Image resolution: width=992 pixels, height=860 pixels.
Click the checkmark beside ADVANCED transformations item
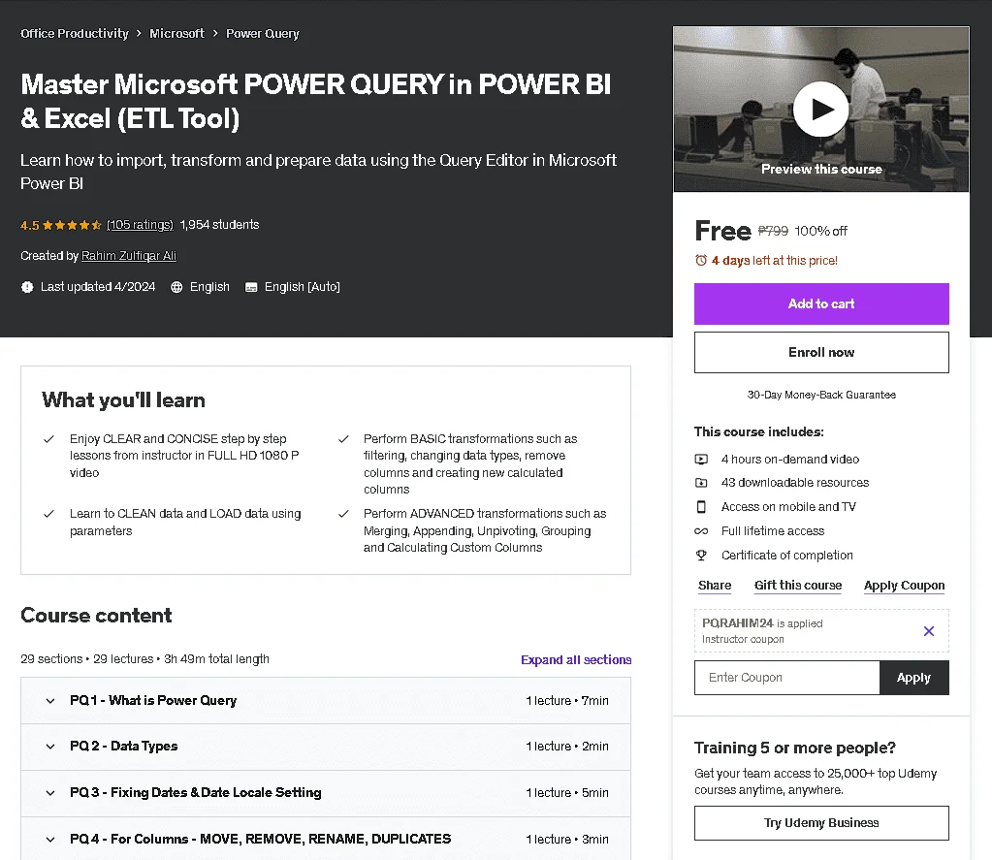343,514
